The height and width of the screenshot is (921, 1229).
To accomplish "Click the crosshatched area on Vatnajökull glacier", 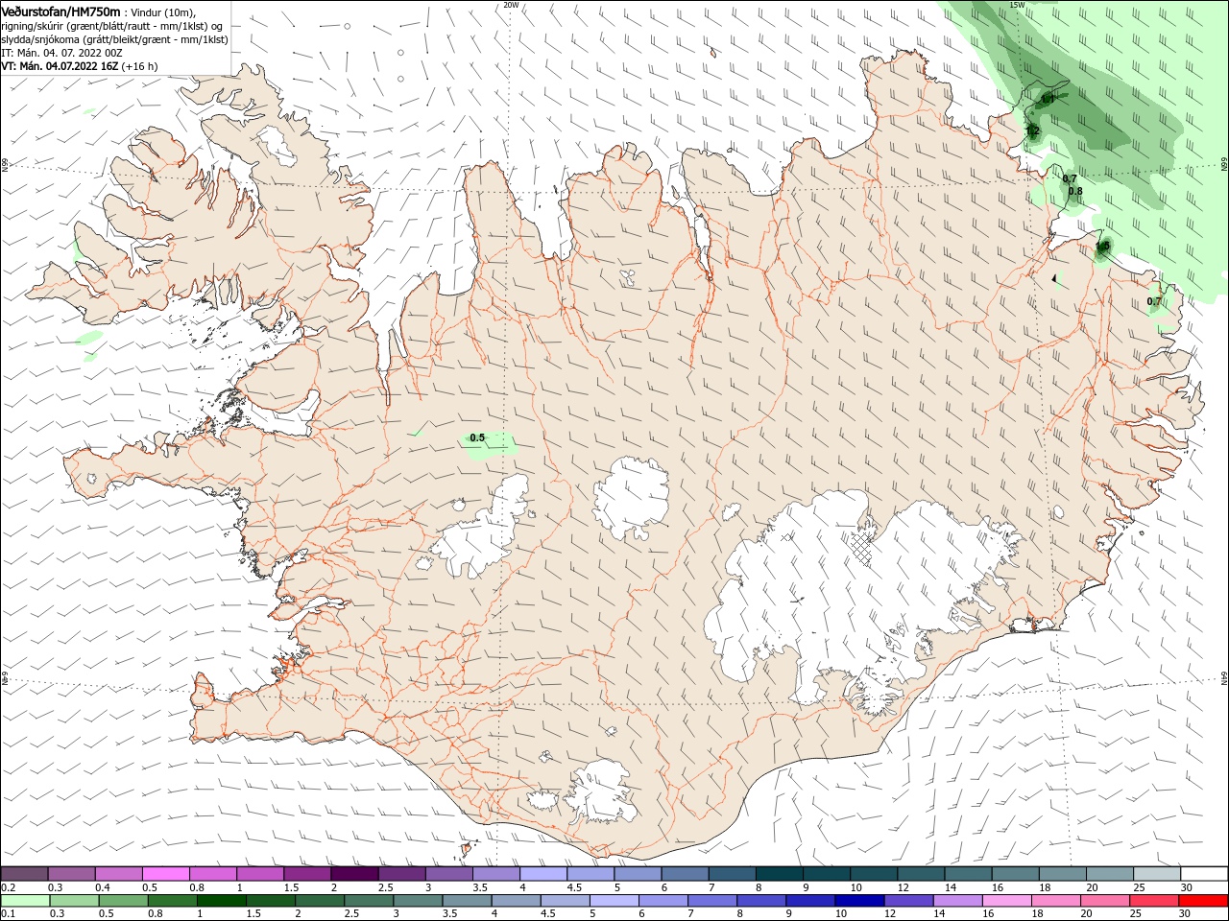I will 862,548.
